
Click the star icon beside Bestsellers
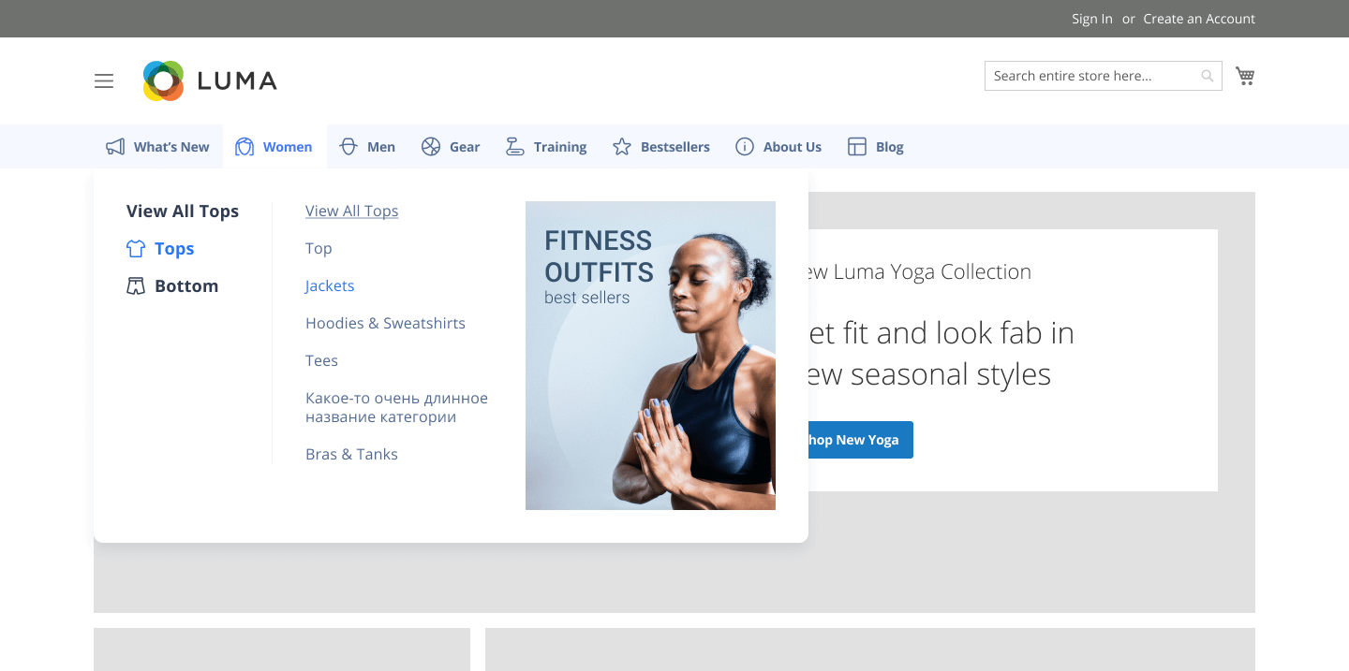(622, 147)
